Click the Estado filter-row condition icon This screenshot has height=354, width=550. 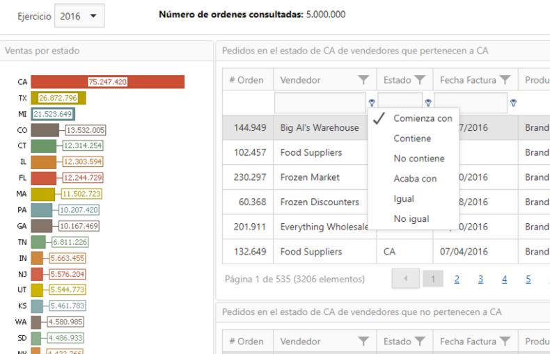pos(428,102)
